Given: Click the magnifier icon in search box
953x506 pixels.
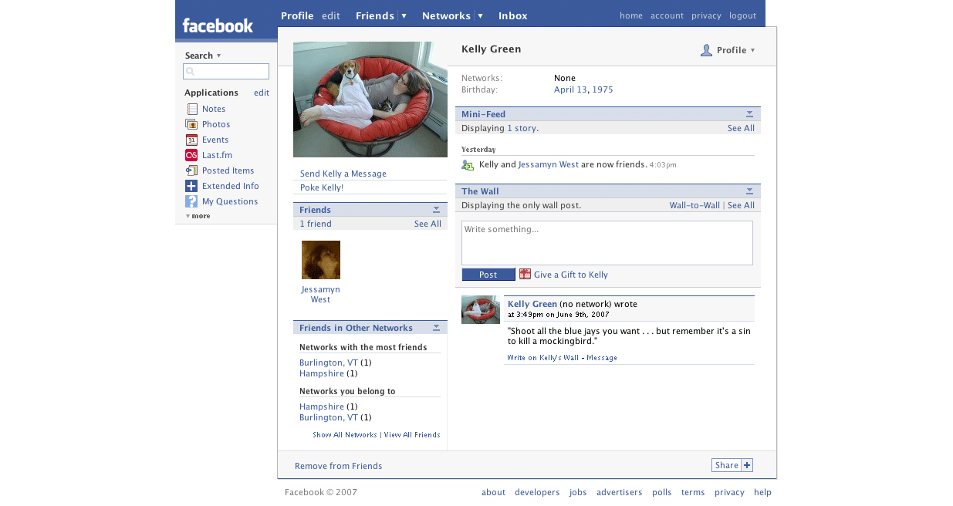Looking at the screenshot, I should (x=190, y=72).
